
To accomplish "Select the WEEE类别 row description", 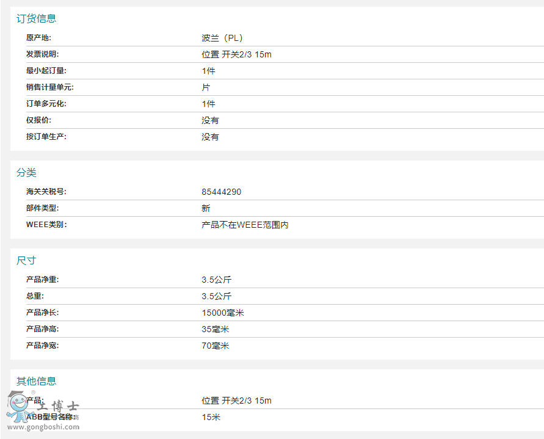I will point(244,224).
